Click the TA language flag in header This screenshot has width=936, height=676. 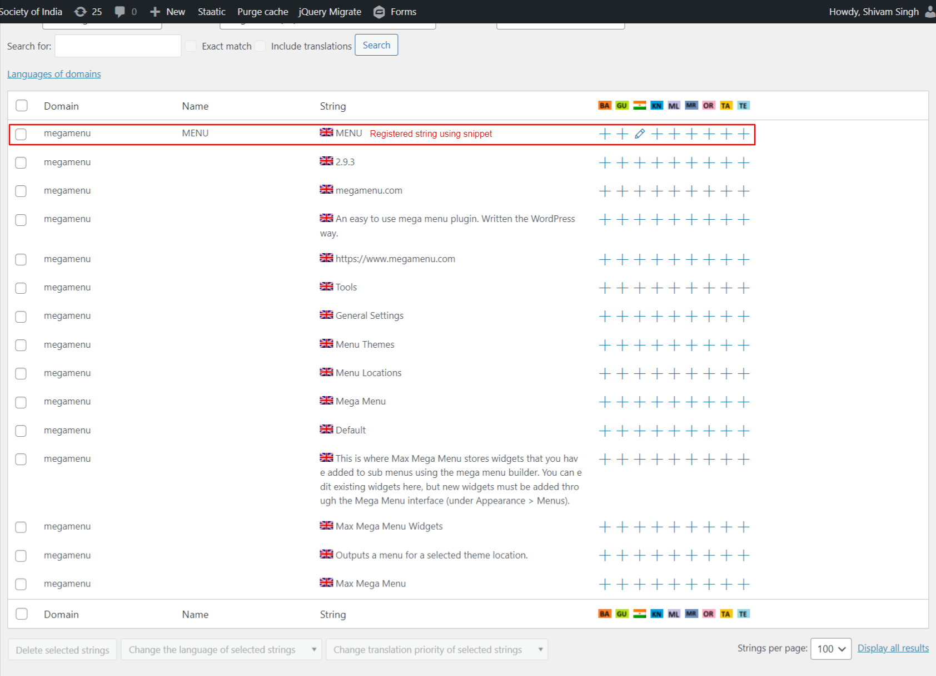pyautogui.click(x=726, y=105)
